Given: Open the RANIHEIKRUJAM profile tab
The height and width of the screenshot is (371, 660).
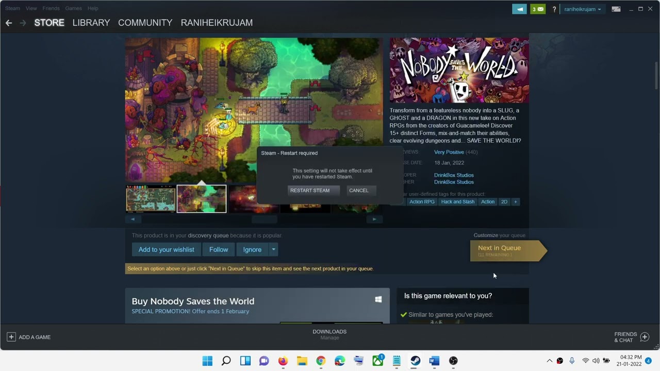Looking at the screenshot, I should (217, 23).
